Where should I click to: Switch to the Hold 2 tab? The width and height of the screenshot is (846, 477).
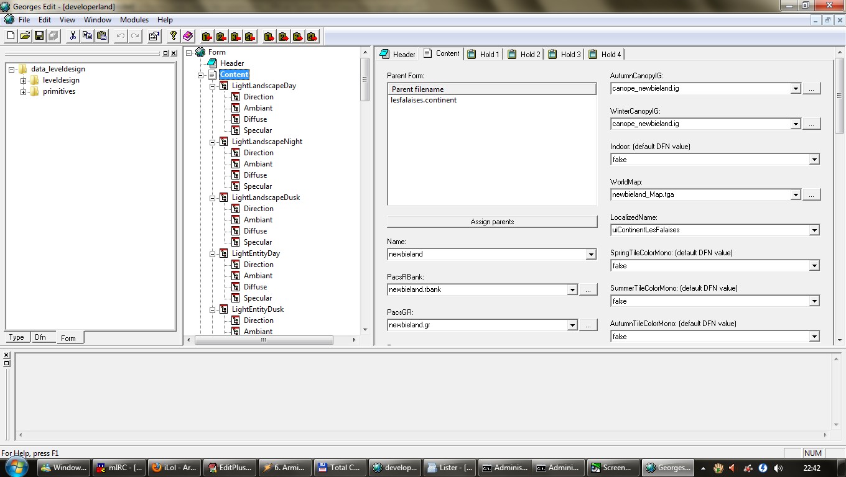coord(524,54)
